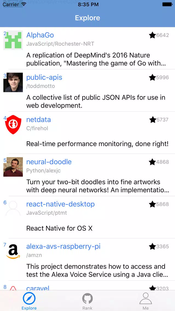Click the star icon next to 5868
The height and width of the screenshot is (311, 175).
[x=152, y=204]
